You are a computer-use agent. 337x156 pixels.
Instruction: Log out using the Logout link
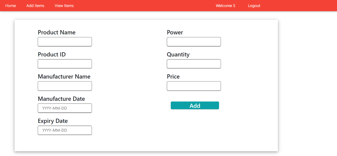254,6
